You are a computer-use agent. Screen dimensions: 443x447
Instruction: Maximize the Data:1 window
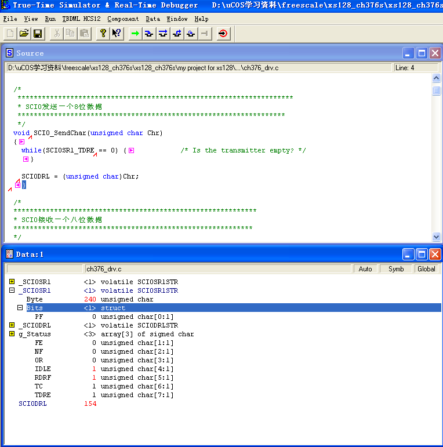422,254
